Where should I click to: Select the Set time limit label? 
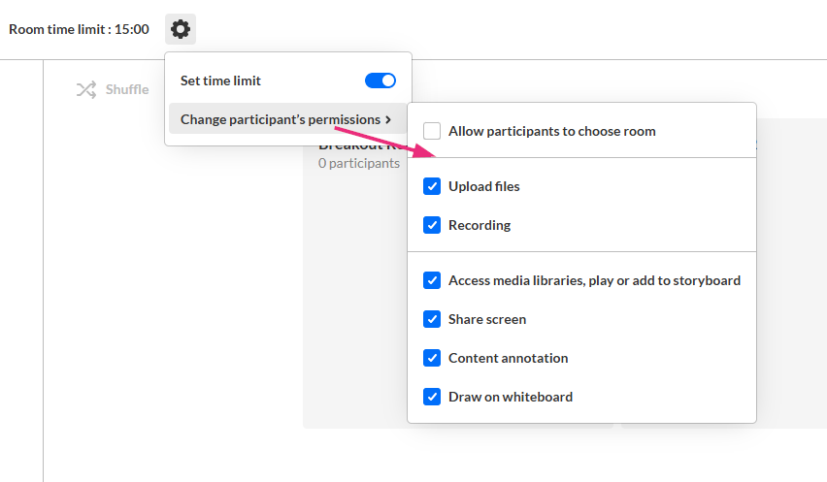pos(220,80)
